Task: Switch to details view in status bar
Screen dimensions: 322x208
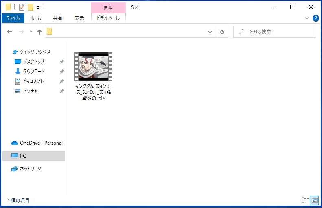Action: (x=305, y=200)
